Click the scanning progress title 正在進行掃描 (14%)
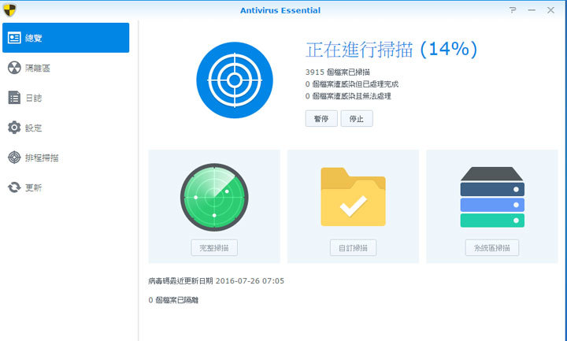The width and height of the screenshot is (567, 341). 391,49
